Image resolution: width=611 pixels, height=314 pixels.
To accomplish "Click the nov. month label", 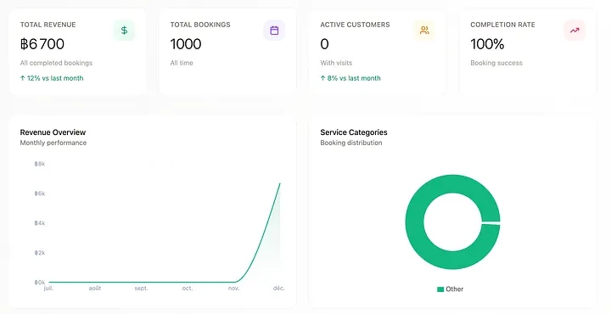I will (x=233, y=289).
